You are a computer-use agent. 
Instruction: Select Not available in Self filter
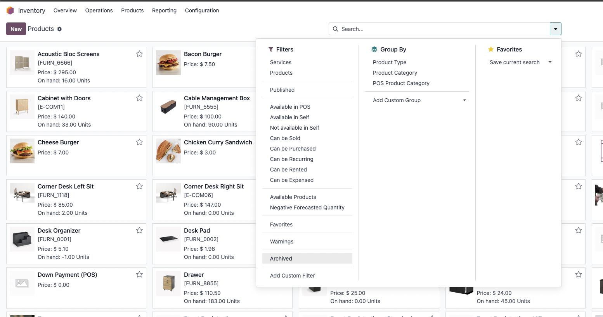click(x=307, y=128)
